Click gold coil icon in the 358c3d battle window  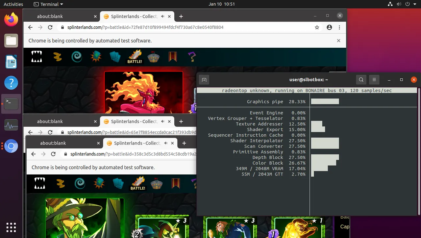click(x=61, y=183)
